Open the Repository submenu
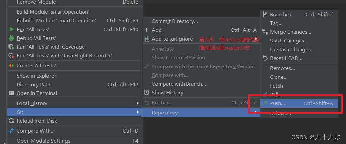This screenshot has width=346, height=144. (201, 113)
